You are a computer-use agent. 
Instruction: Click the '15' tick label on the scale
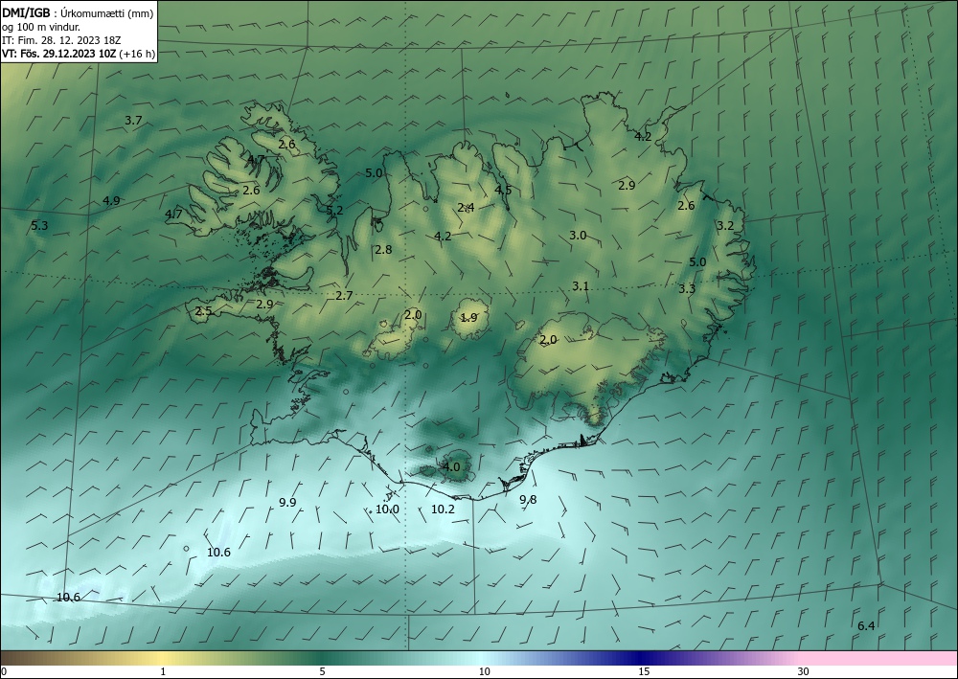tap(644, 671)
